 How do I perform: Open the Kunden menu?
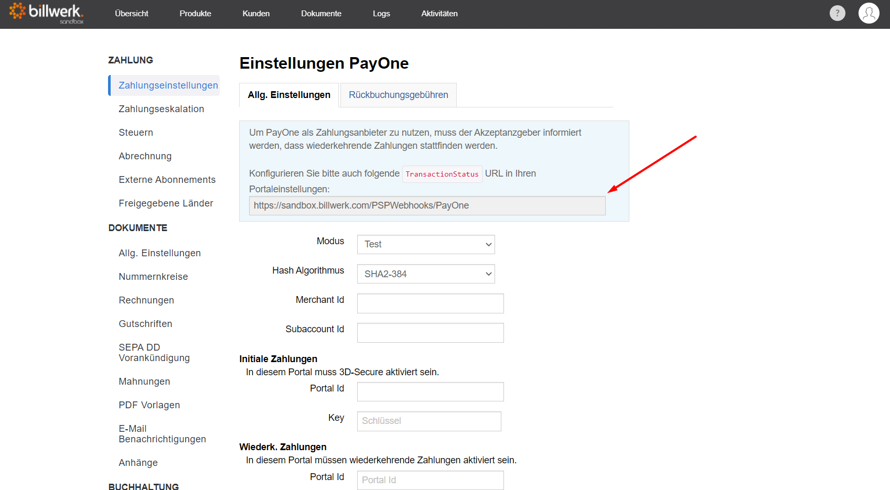point(256,14)
